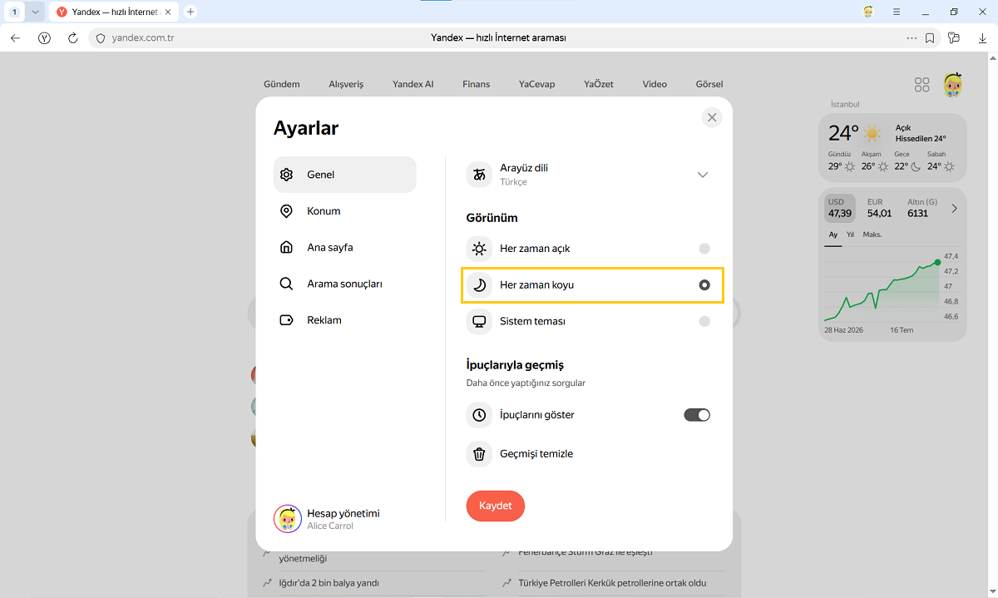Expand the tab group dropdown arrow

(x=35, y=12)
